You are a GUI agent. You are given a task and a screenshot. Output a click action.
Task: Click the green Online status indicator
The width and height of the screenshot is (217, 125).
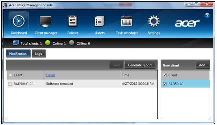click(48, 43)
